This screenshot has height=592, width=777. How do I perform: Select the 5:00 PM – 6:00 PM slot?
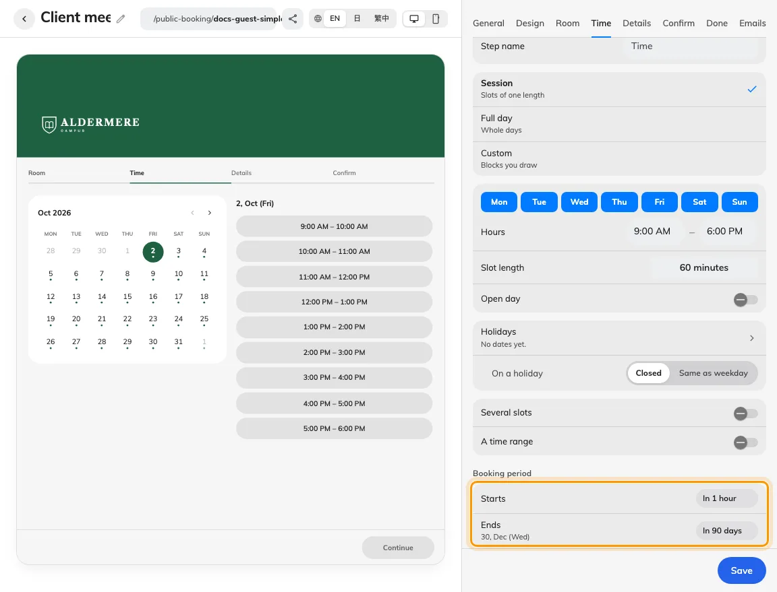pyautogui.click(x=334, y=428)
